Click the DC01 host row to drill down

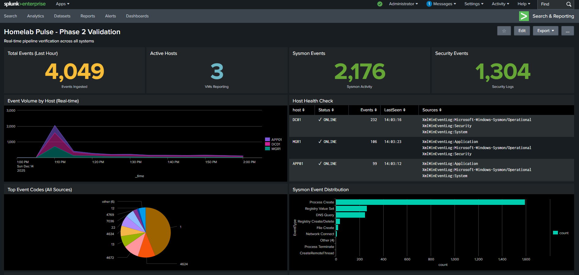click(x=297, y=120)
